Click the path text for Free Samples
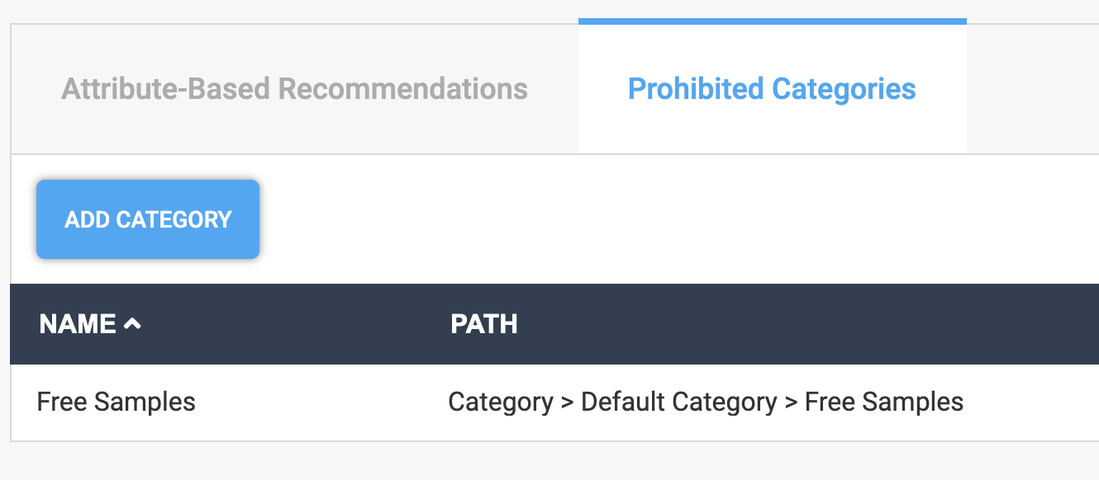Image resolution: width=1099 pixels, height=480 pixels. (x=705, y=402)
